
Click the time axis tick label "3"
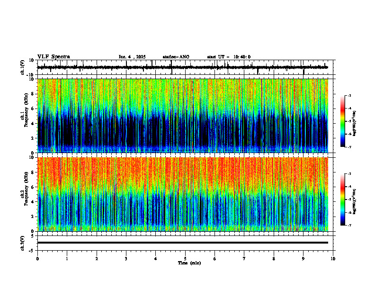pyautogui.click(x=126, y=259)
